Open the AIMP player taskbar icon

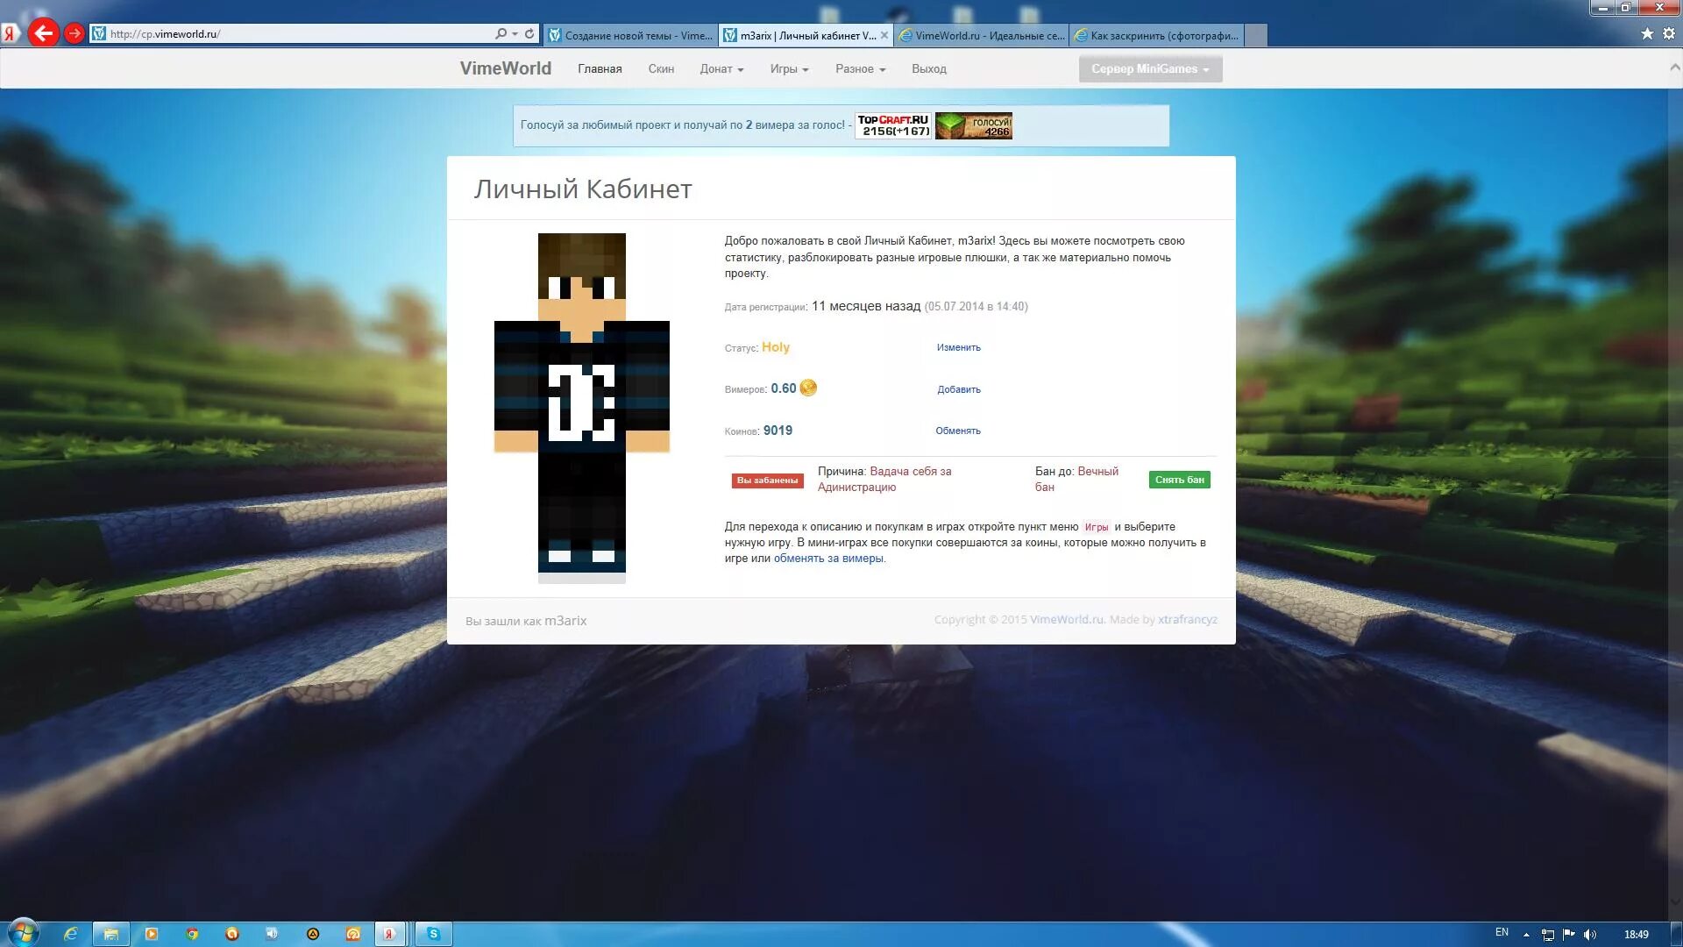click(x=313, y=934)
